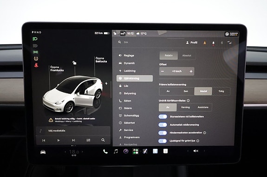Set collision warning to Av
This screenshot has width=267, height=177.
click(168, 91)
